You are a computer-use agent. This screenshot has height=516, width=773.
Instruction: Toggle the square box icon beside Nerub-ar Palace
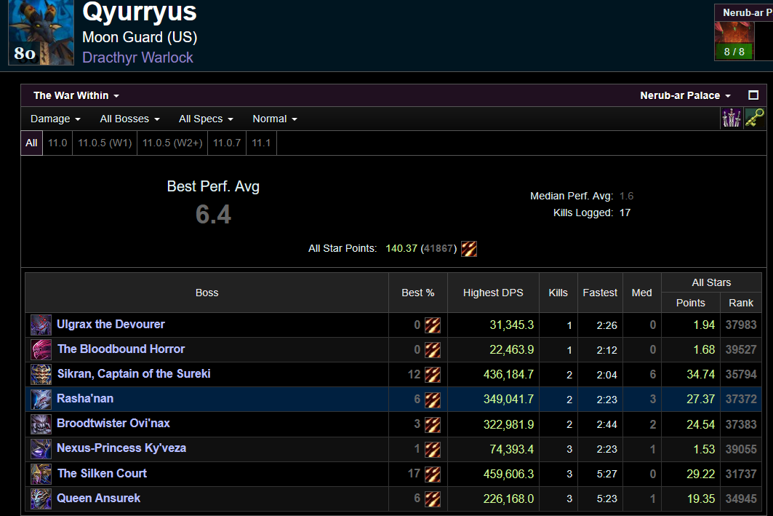(753, 95)
